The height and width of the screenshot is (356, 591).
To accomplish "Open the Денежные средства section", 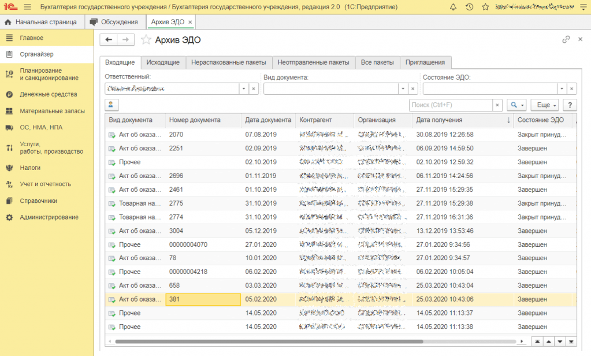I will pyautogui.click(x=48, y=94).
